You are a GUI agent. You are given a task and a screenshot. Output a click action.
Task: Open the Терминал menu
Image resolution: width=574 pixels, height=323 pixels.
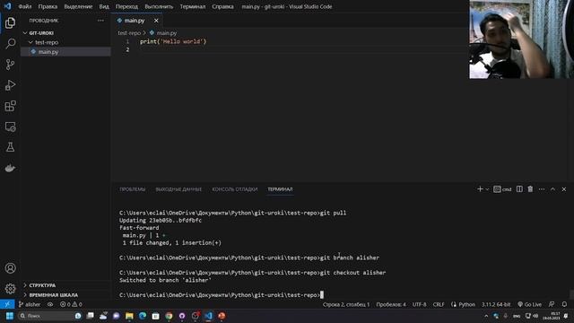coord(193,6)
